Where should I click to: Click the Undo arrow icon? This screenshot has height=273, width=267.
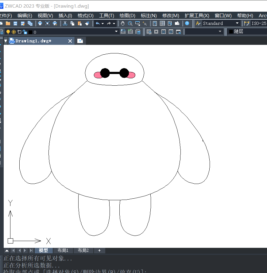click(x=98, y=23)
